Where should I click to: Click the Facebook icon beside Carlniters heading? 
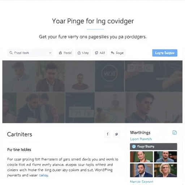pyautogui.click(x=108, y=134)
